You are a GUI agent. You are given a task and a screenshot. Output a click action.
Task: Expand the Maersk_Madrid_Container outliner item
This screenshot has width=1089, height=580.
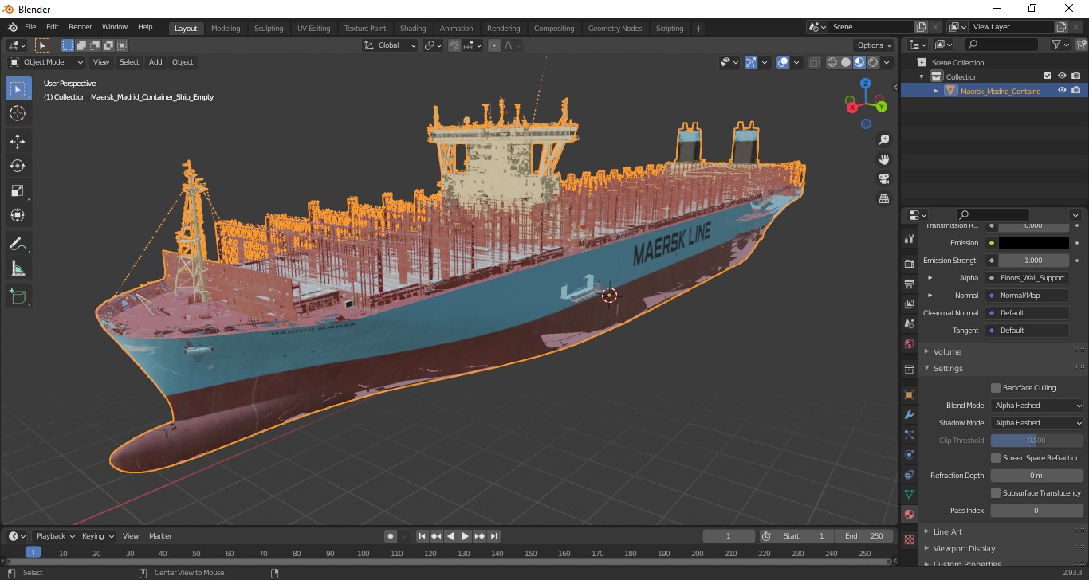click(936, 91)
